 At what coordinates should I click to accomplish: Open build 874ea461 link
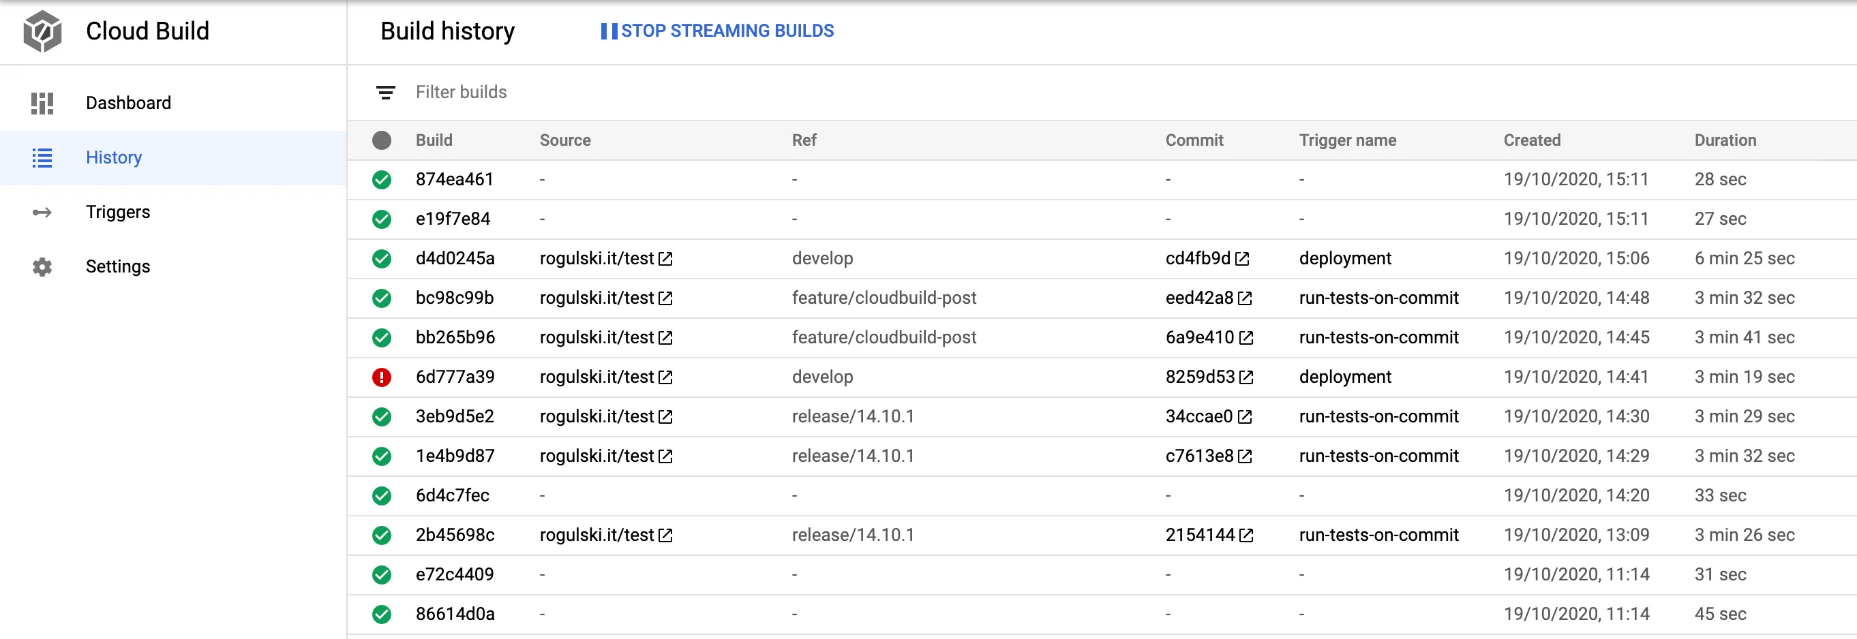[454, 179]
